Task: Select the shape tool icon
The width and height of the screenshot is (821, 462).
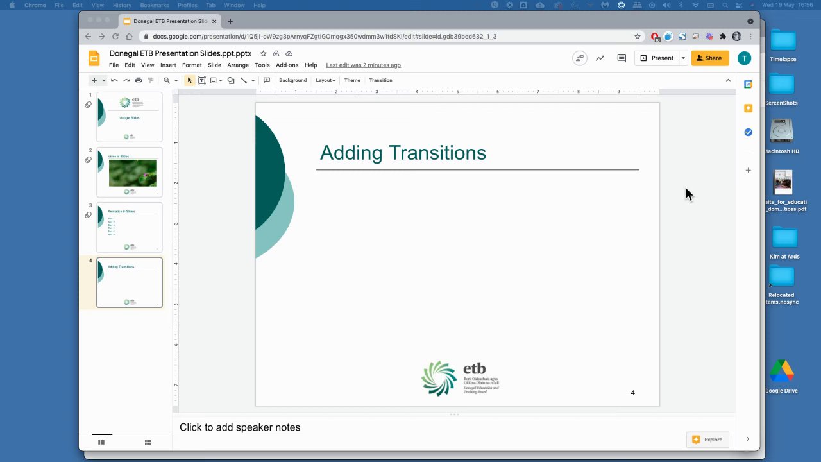Action: pyautogui.click(x=231, y=80)
